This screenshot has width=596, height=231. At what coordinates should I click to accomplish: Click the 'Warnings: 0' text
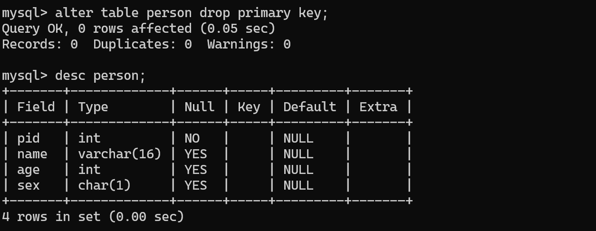[249, 44]
